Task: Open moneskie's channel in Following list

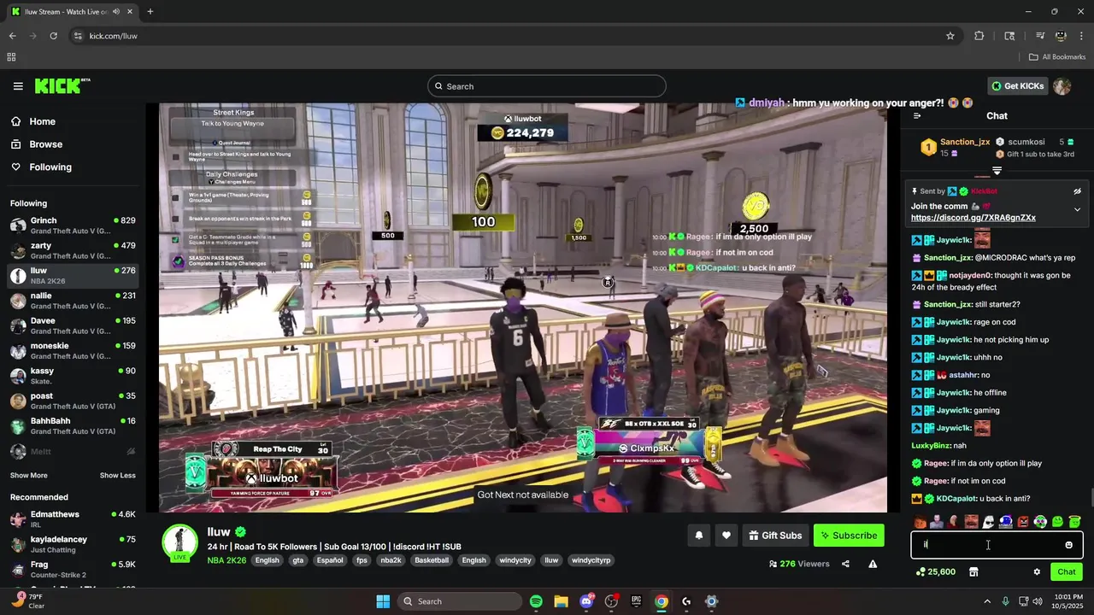Action: point(73,351)
